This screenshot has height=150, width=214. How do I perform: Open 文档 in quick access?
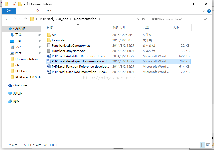[18, 47]
